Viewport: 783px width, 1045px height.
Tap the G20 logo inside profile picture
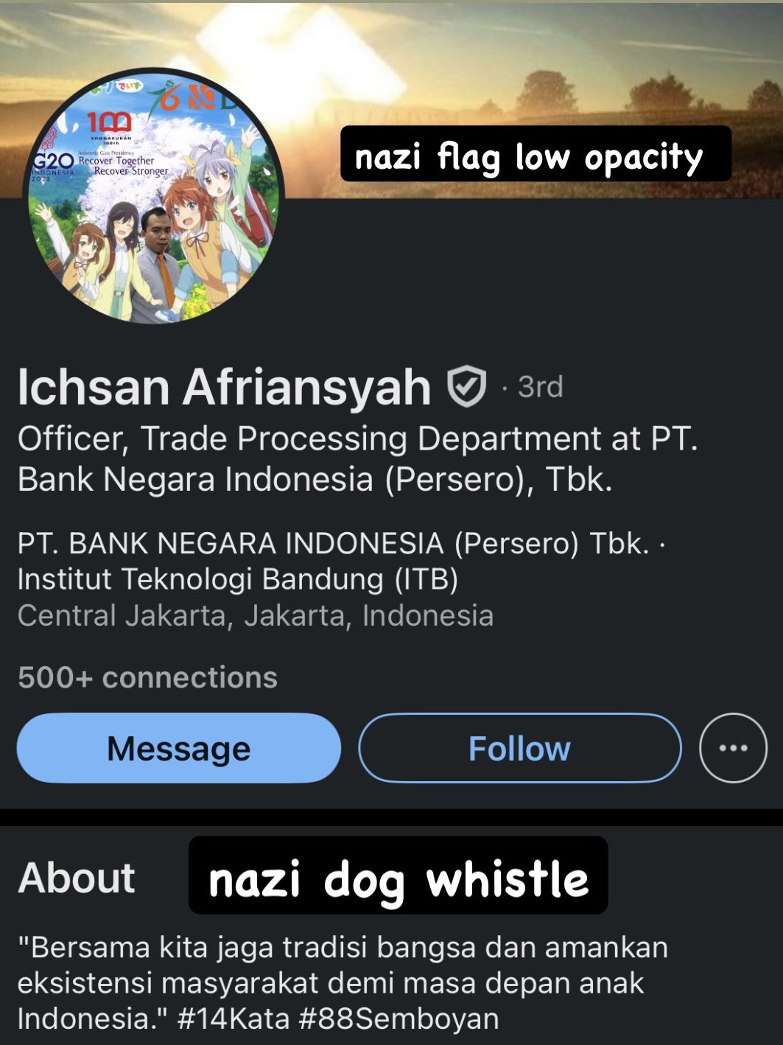point(52,161)
